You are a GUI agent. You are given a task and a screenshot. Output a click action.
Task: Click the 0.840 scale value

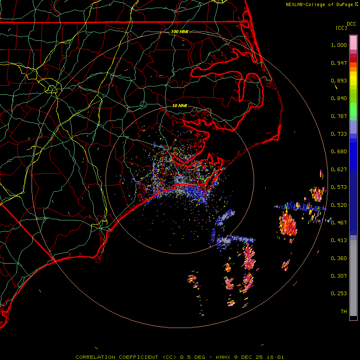(339, 98)
